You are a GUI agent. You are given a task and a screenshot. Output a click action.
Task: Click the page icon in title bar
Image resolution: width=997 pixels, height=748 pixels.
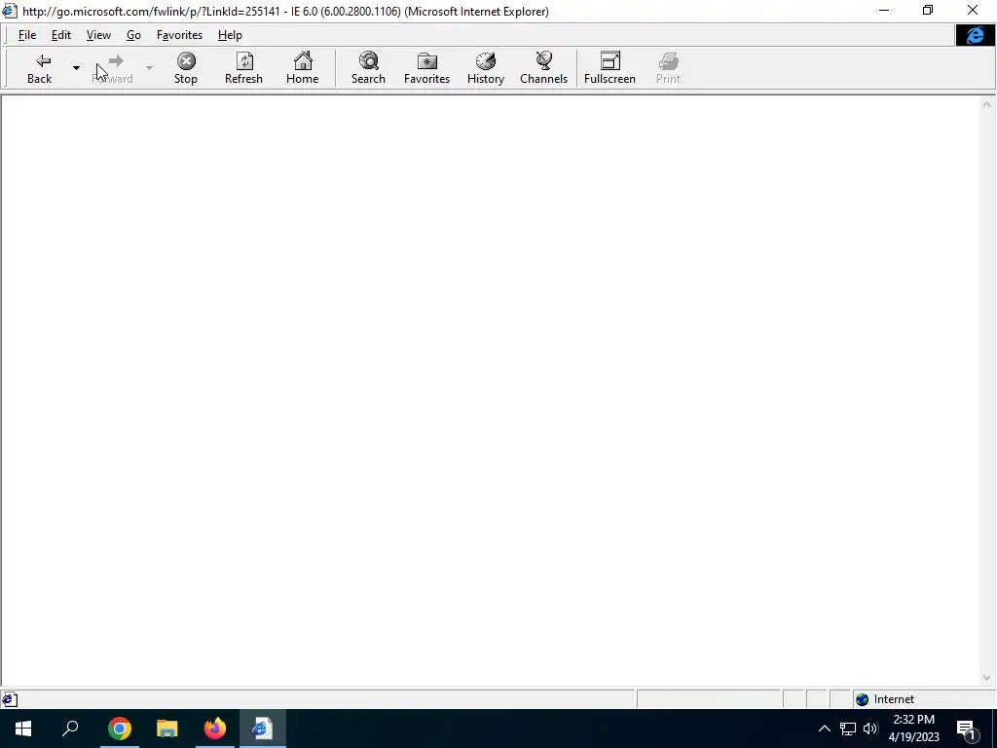point(10,11)
